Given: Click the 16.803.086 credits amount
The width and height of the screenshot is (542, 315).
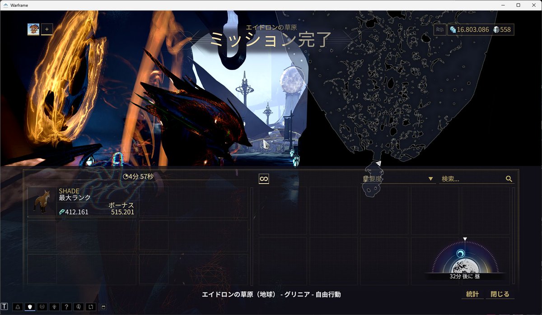Looking at the screenshot, I should click(473, 30).
